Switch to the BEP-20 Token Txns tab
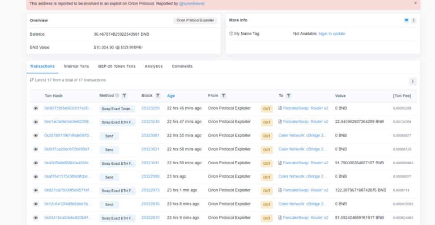This screenshot has height=225, width=435. tap(116, 67)
